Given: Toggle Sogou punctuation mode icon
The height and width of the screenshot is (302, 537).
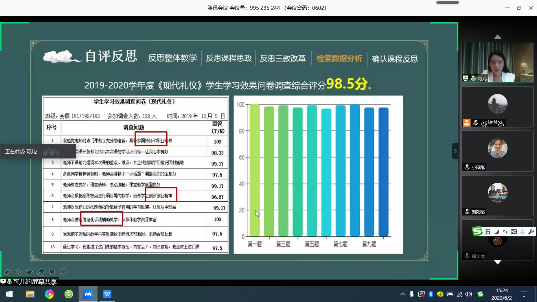Looking at the screenshot, I should tap(505, 232).
